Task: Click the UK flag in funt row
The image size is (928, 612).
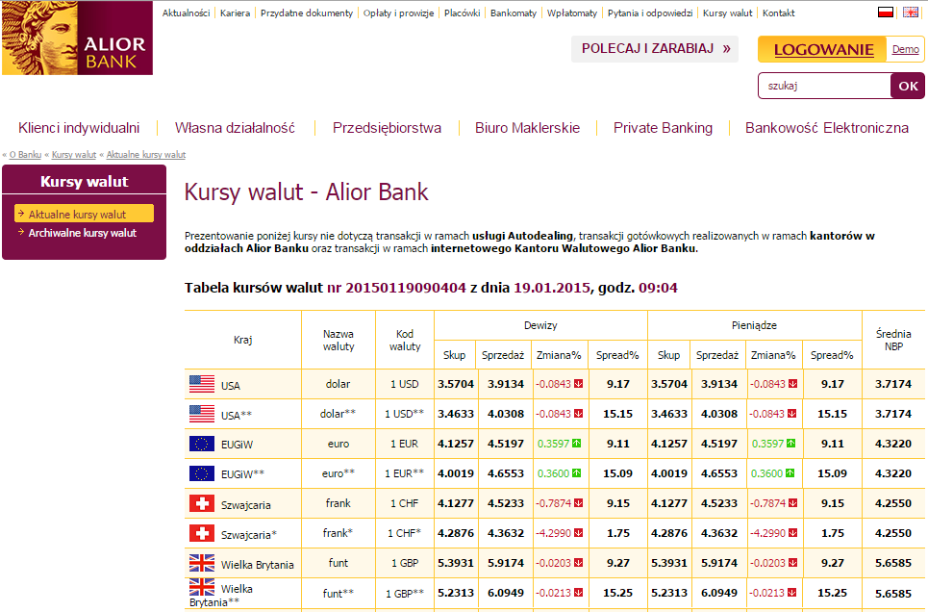Action: pyautogui.click(x=202, y=563)
